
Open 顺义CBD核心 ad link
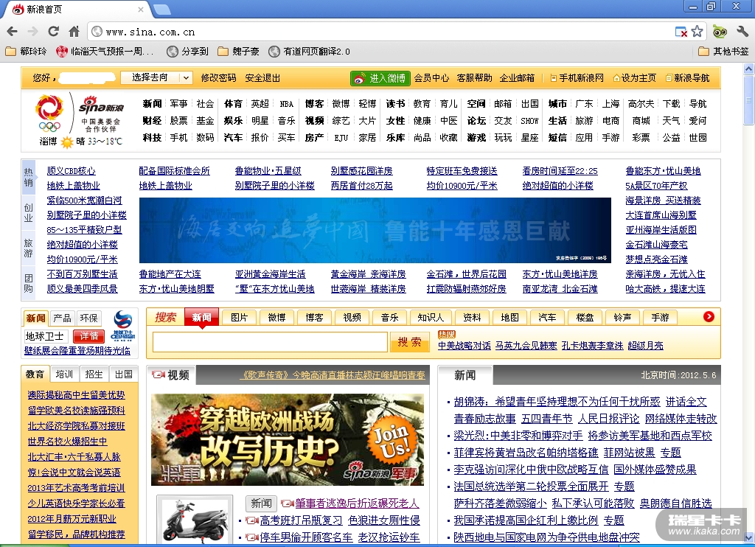click(x=72, y=171)
